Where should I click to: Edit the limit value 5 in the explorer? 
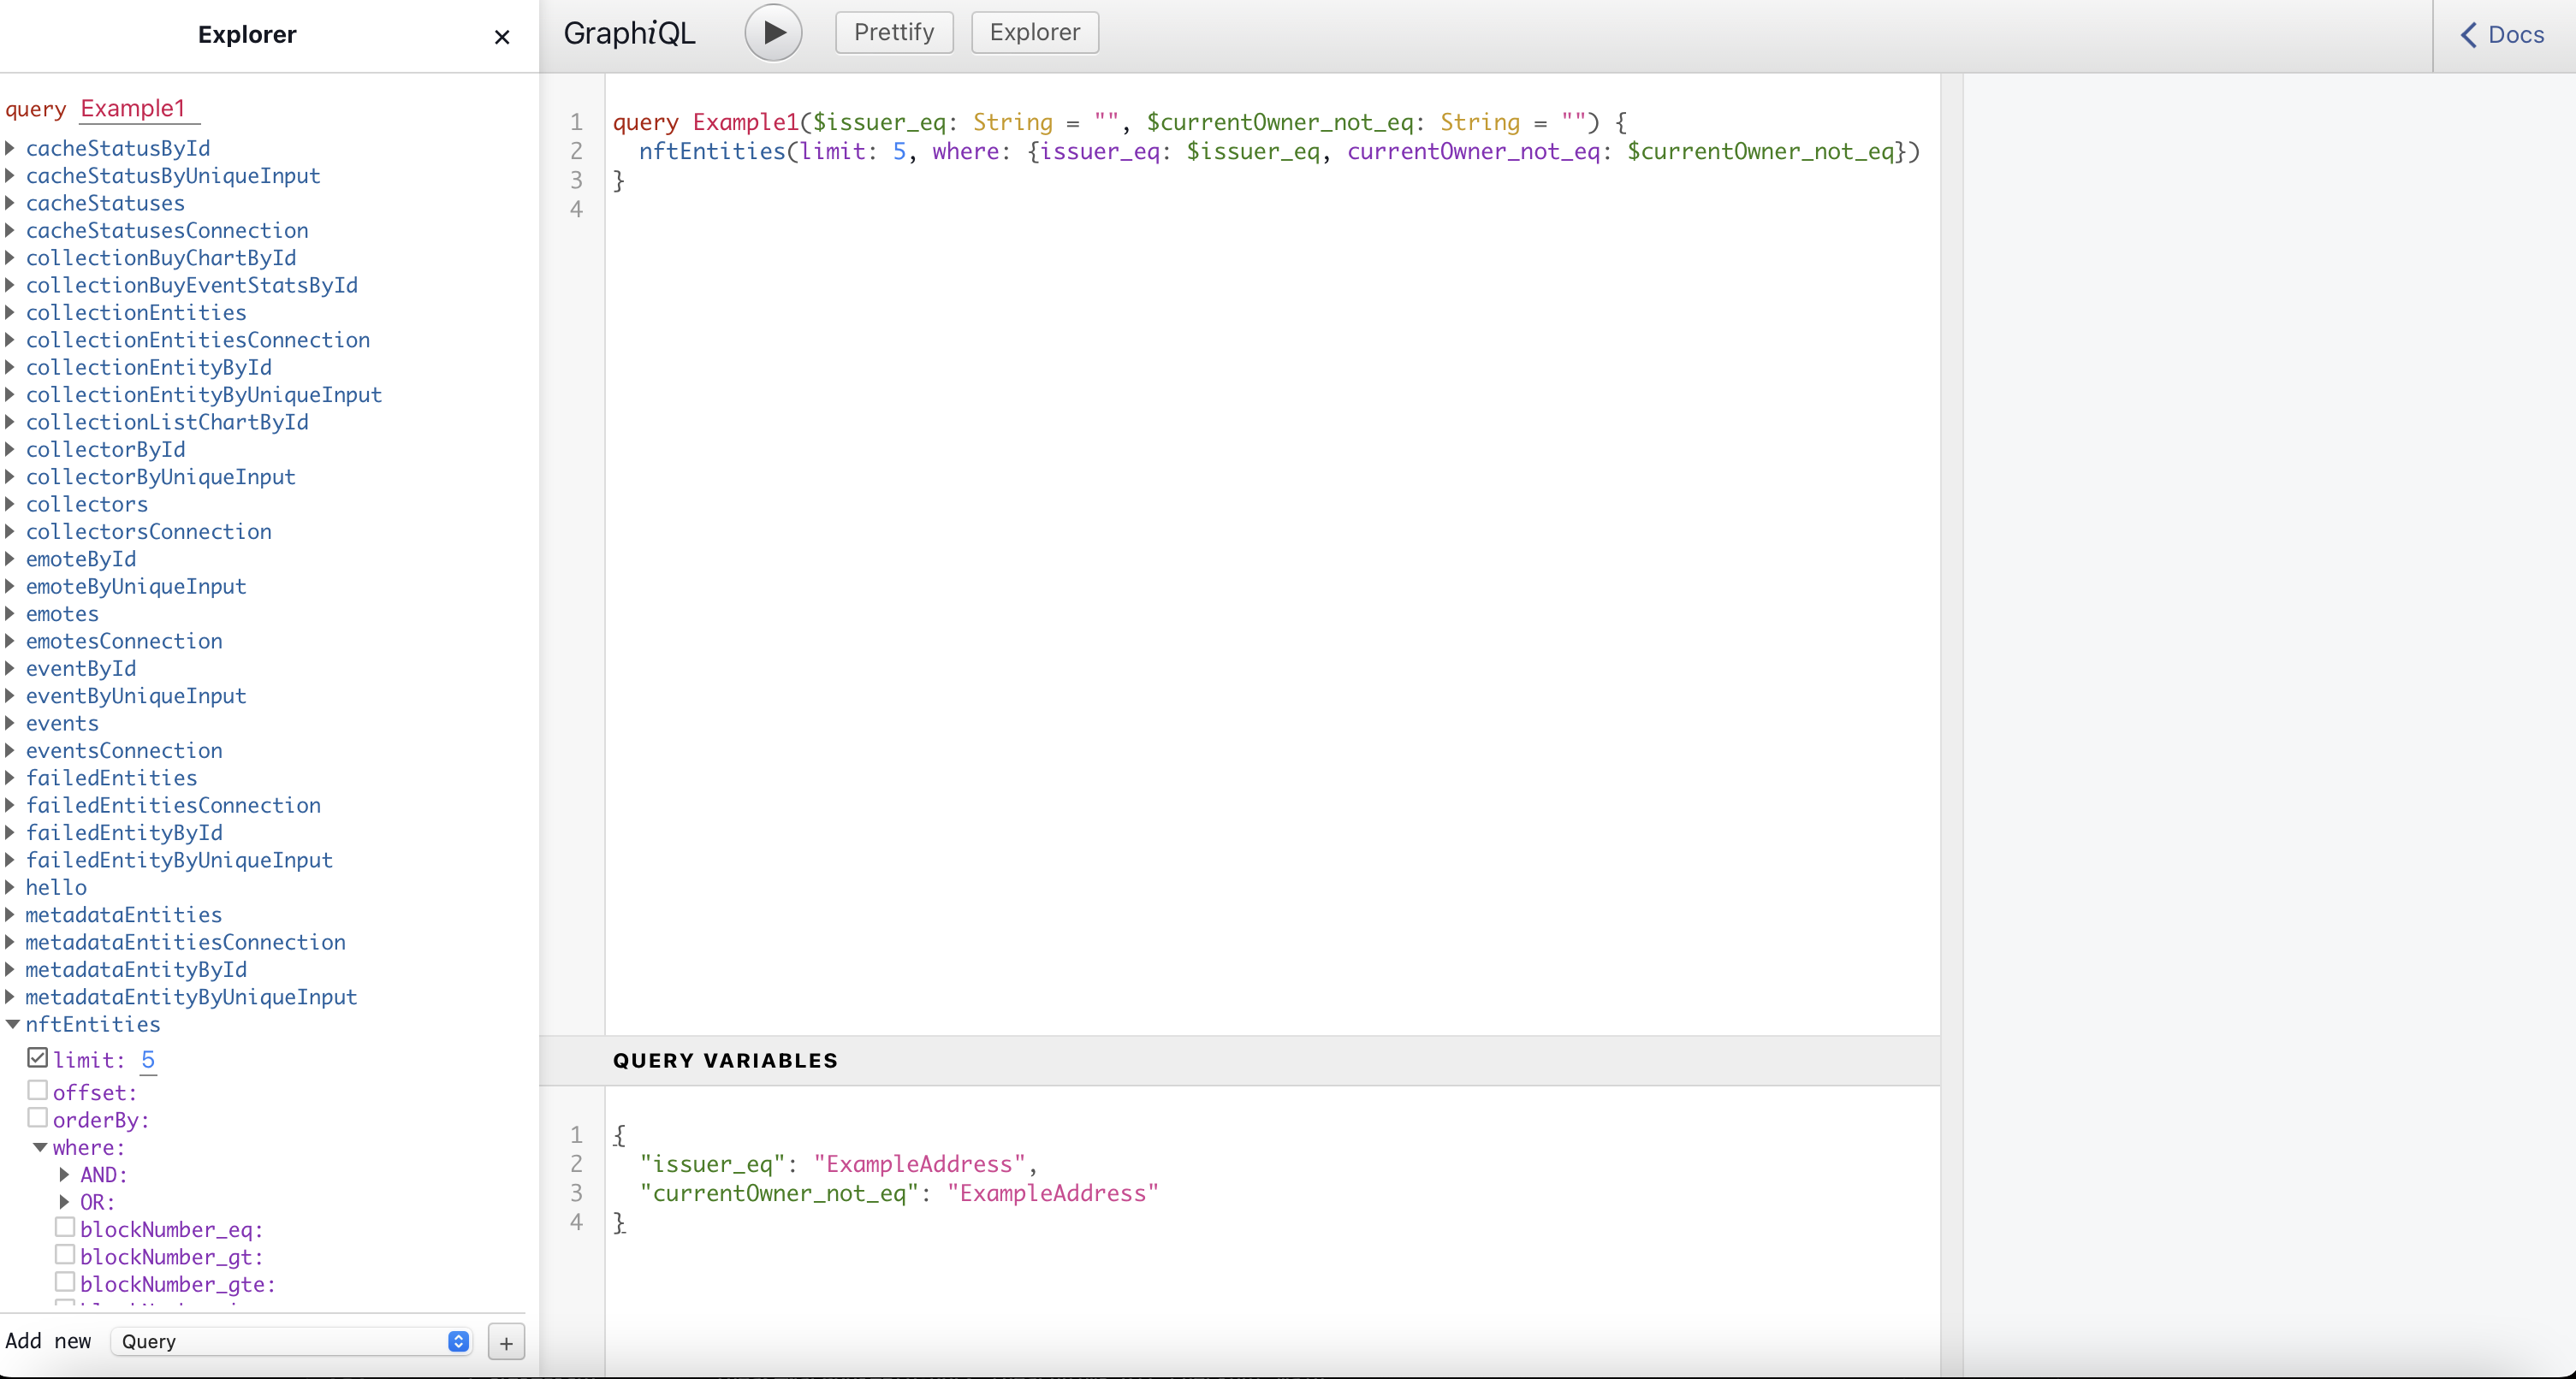pos(148,1060)
